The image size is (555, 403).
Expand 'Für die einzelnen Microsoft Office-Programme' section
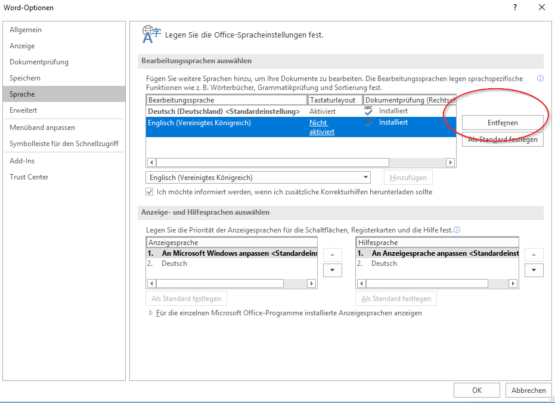point(151,313)
